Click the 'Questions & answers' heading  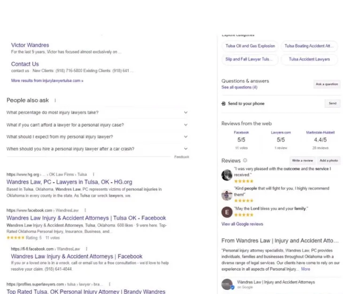pyautogui.click(x=245, y=81)
